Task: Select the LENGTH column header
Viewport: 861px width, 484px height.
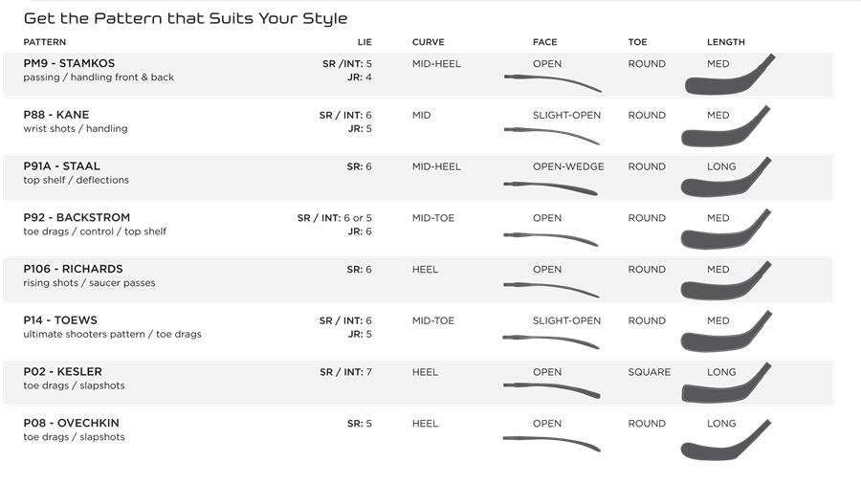Action: click(726, 42)
